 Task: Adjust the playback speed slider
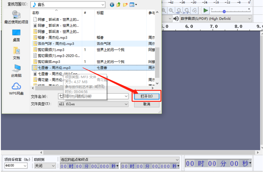coord(224,12)
